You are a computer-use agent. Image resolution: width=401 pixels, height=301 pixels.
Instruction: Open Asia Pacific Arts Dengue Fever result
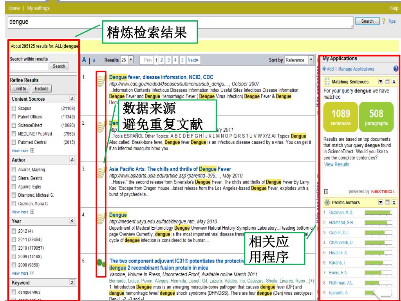coord(170,169)
